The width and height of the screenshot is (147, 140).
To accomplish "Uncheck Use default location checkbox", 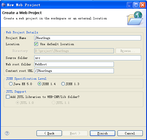I will click(36, 44).
